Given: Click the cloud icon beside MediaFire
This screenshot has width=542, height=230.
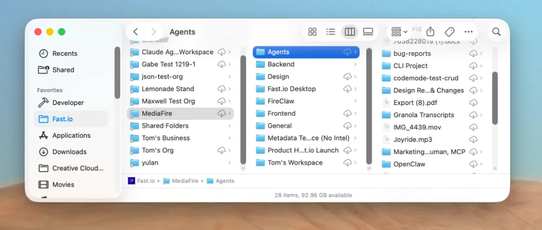Looking at the screenshot, I should (x=222, y=113).
